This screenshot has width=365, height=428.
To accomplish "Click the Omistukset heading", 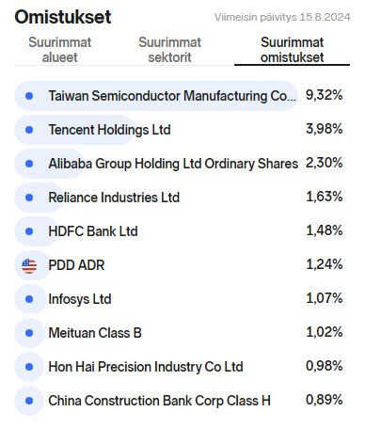I will 63,17.
